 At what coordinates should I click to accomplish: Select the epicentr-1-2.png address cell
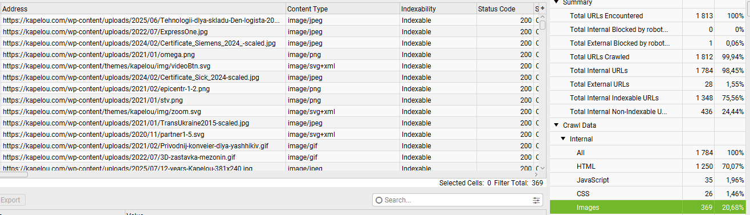(x=142, y=88)
